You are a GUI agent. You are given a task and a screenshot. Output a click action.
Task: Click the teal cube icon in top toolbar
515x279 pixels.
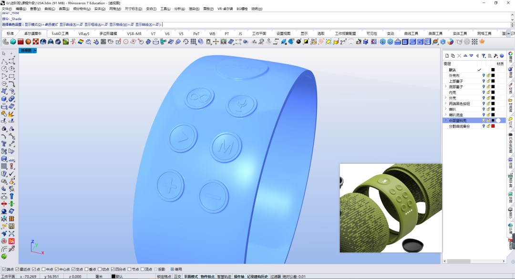click(13, 41)
